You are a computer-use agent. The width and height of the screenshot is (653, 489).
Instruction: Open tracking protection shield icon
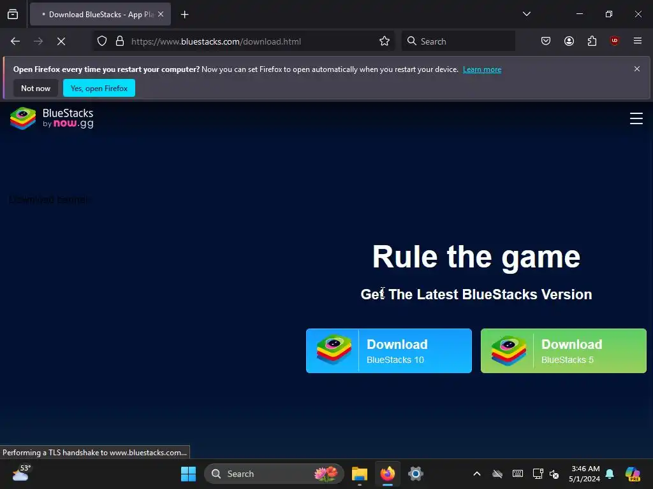[x=102, y=41]
